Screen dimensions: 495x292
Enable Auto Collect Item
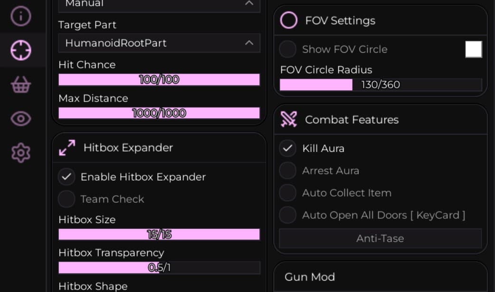pos(288,193)
